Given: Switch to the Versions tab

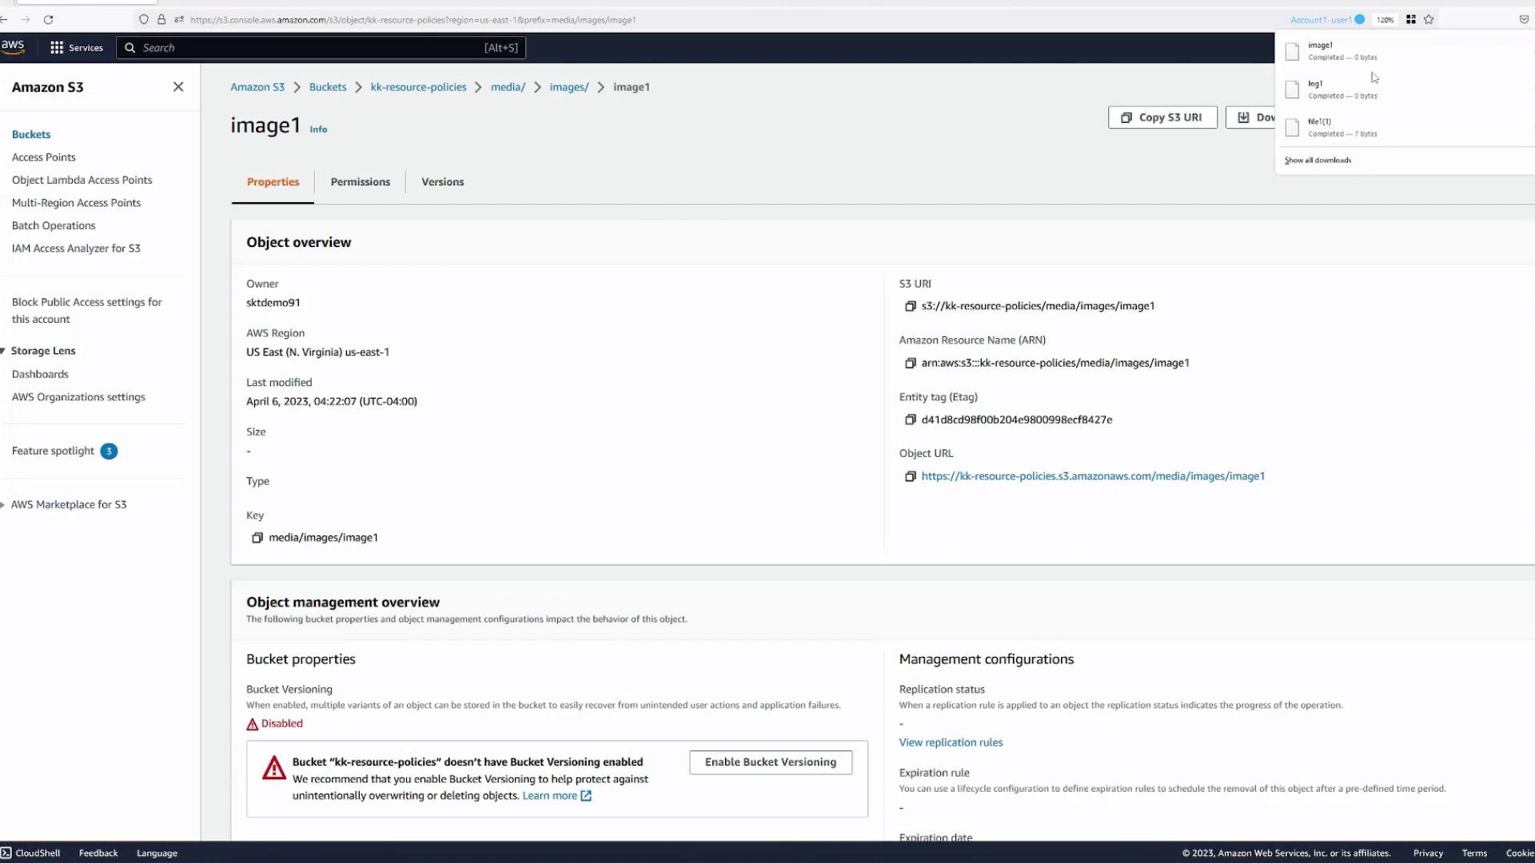Looking at the screenshot, I should [x=443, y=182].
